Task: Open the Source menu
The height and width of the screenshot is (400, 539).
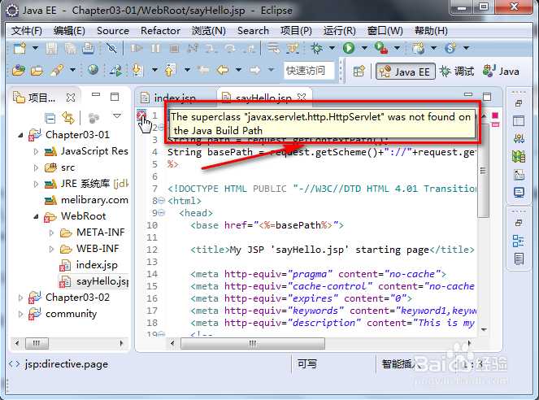Action: tap(113, 31)
